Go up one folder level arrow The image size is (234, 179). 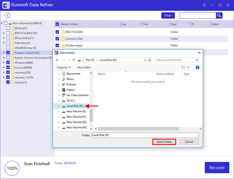pos(74,60)
